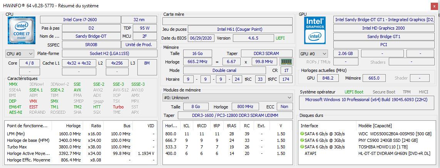Click the HL-DT-ST DVDRAM GH60N entry
The width and height of the screenshot is (440, 168).
pos(394,153)
